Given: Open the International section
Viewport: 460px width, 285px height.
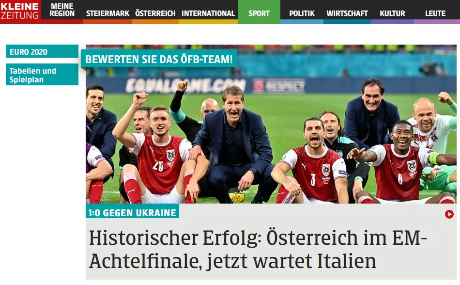Looking at the screenshot, I should pos(208,14).
